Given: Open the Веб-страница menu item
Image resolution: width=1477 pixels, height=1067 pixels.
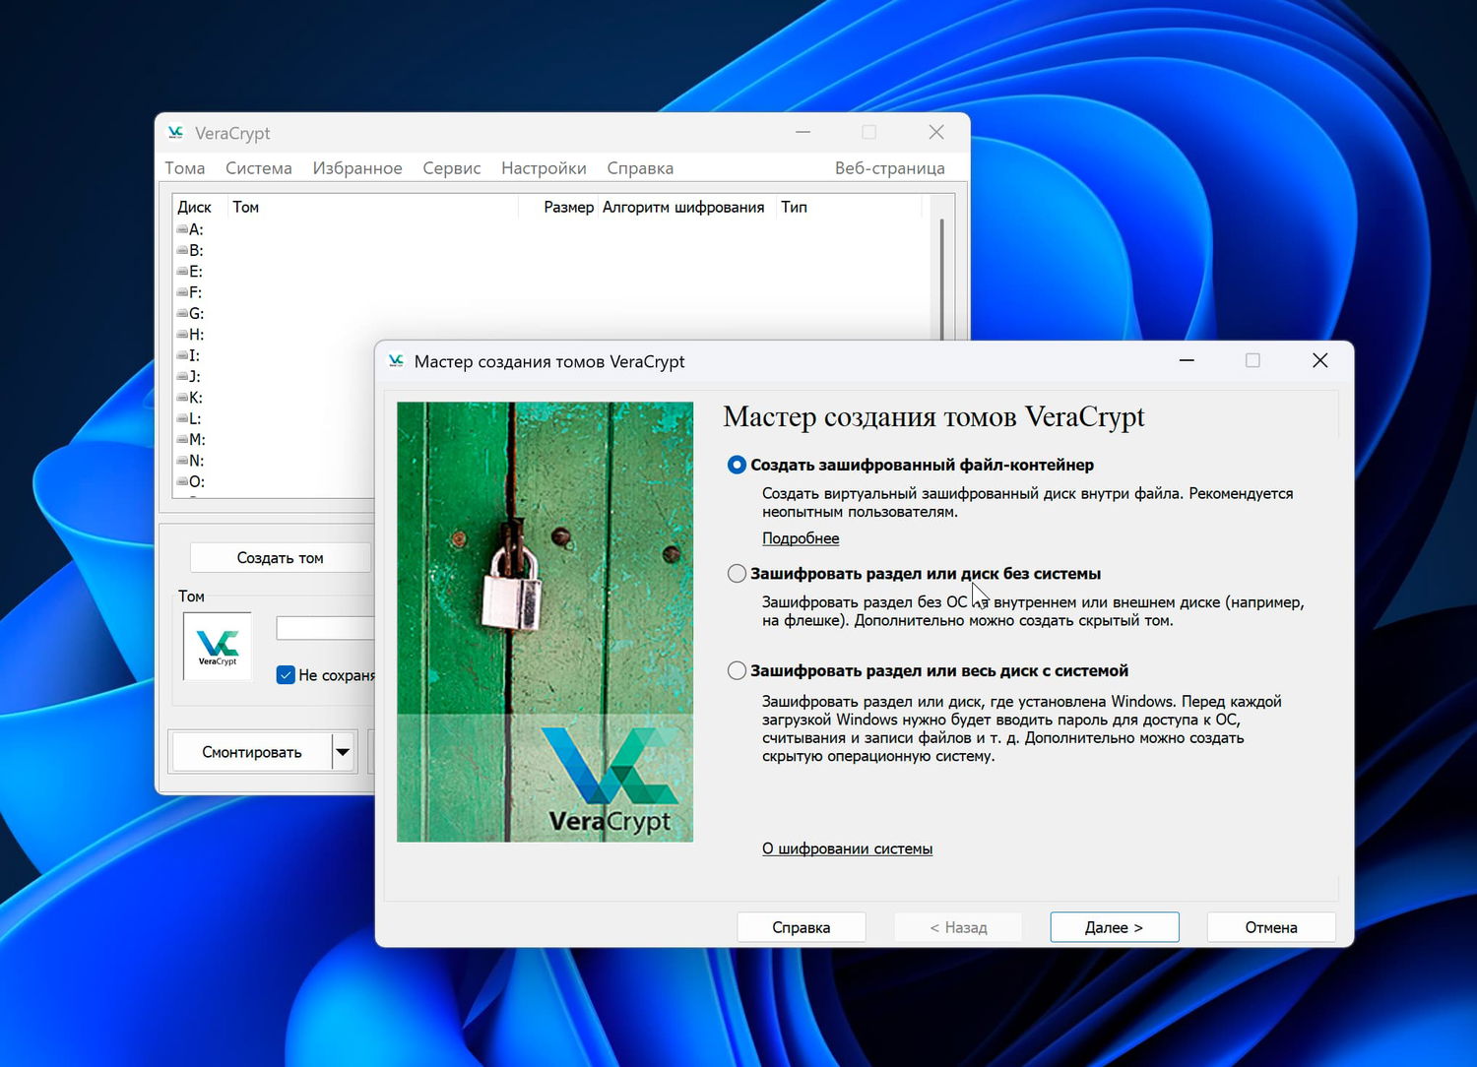Looking at the screenshot, I should click(x=890, y=168).
